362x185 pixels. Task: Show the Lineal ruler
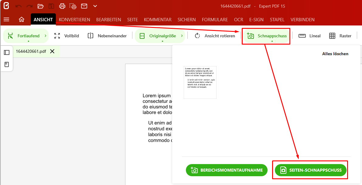click(309, 36)
